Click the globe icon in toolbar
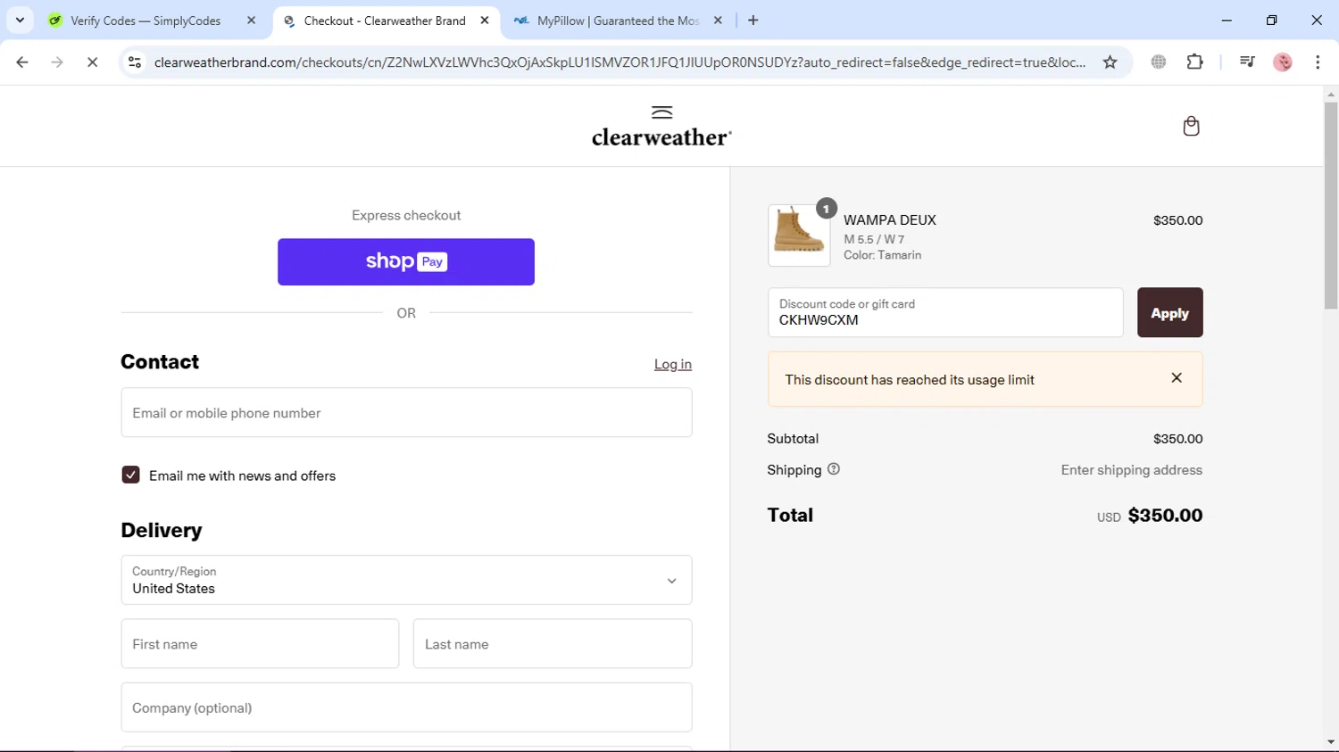The width and height of the screenshot is (1339, 752). 1159,62
